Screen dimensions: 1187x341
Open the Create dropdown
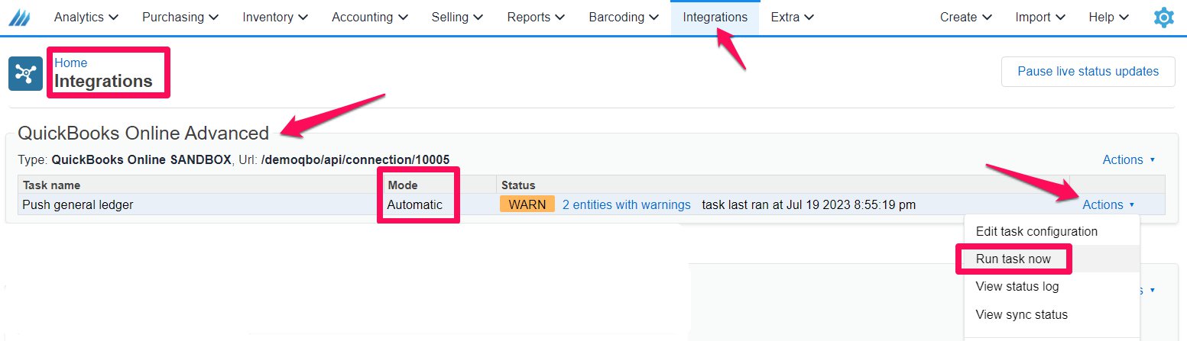[x=966, y=17]
